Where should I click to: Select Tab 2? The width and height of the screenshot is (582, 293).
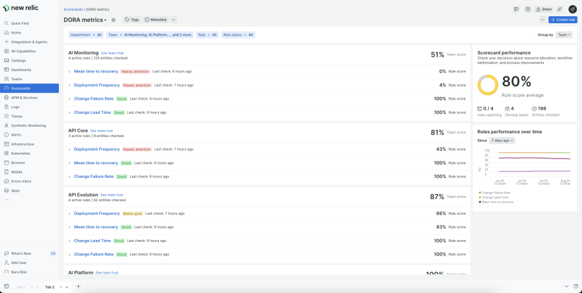(x=50, y=287)
